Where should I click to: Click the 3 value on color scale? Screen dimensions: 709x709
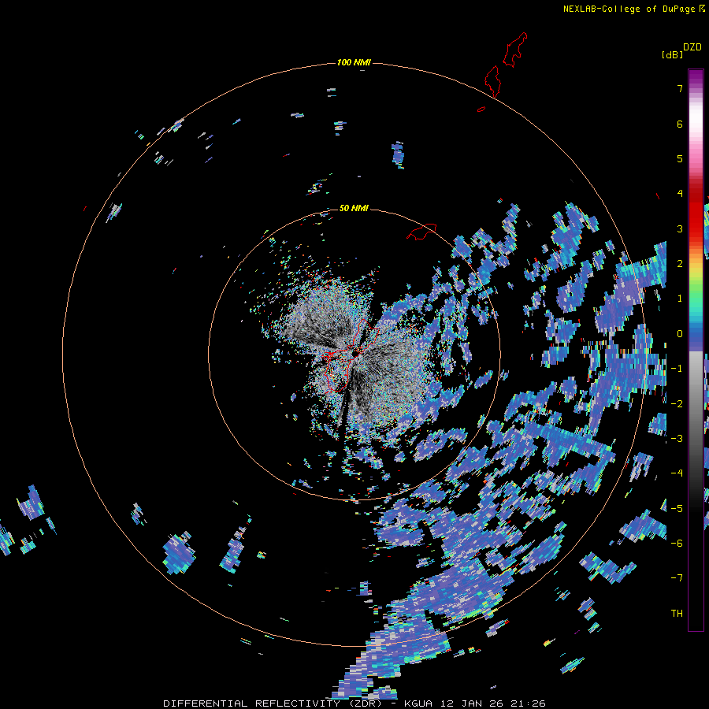coord(680,228)
